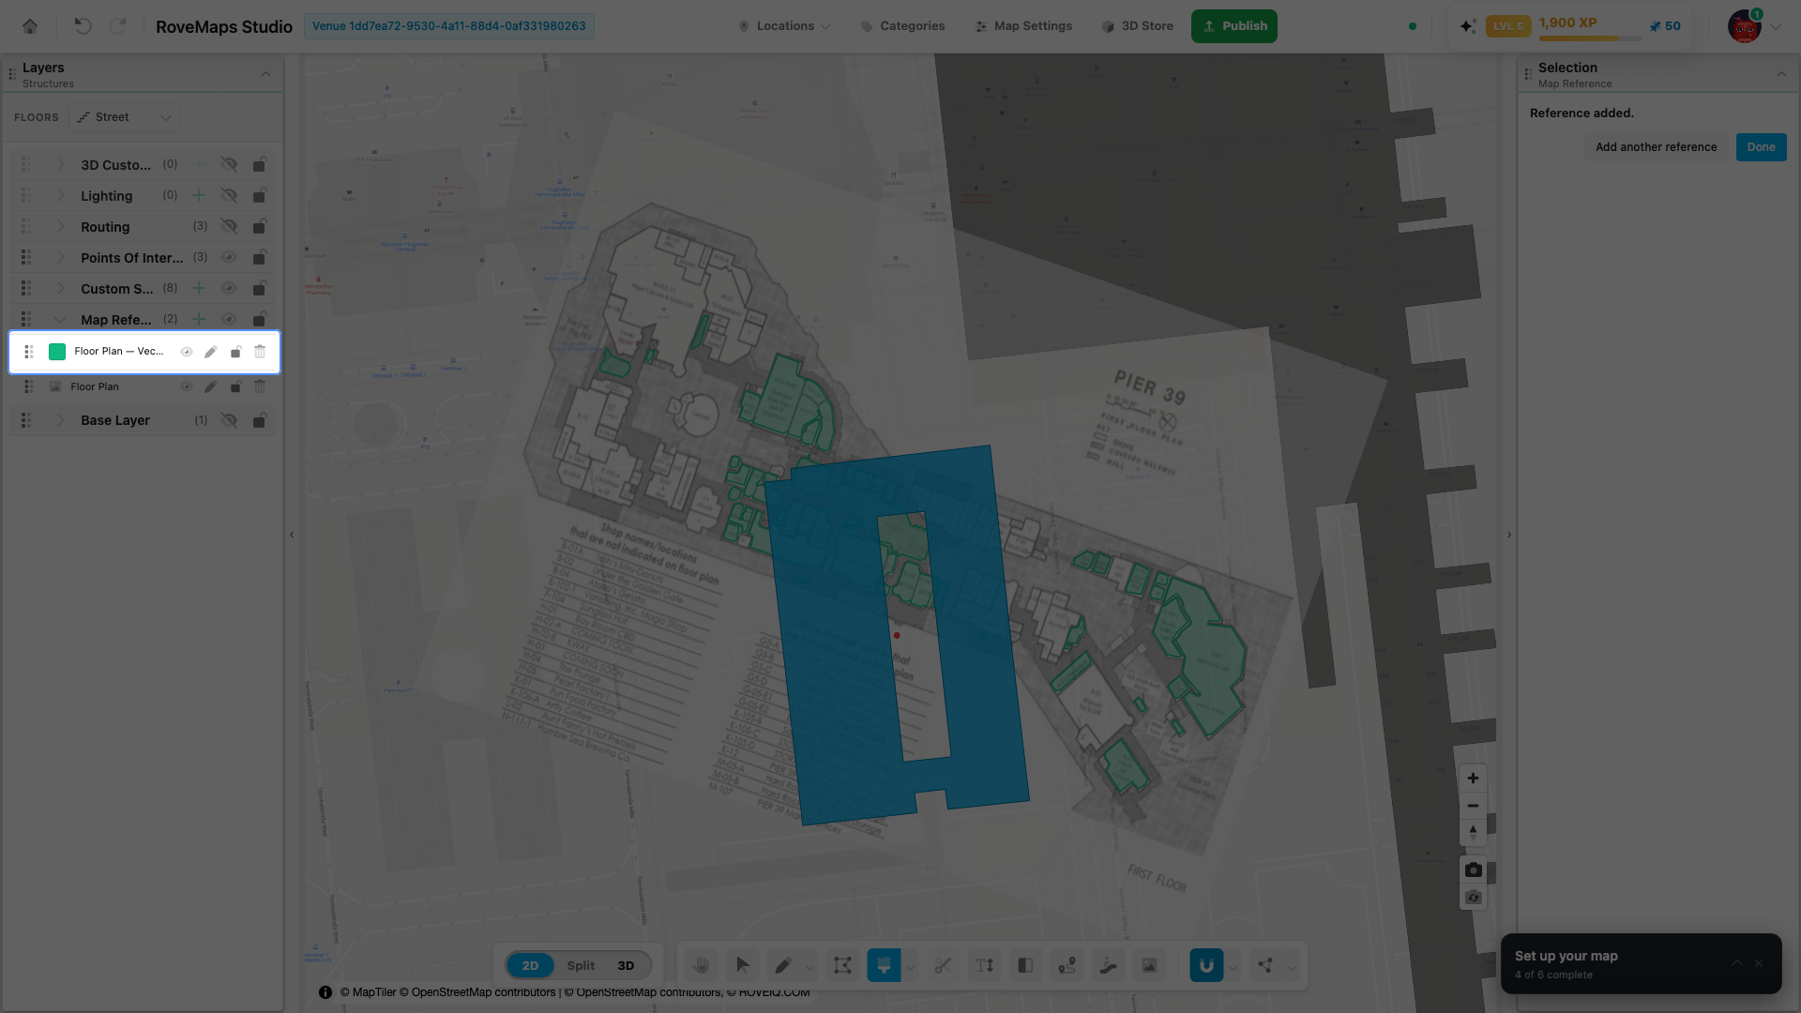This screenshot has height=1013, width=1801.
Task: Add item to the Custom S... layer
Action: [x=198, y=288]
